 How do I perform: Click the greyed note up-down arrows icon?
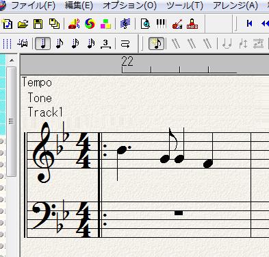coord(243,43)
